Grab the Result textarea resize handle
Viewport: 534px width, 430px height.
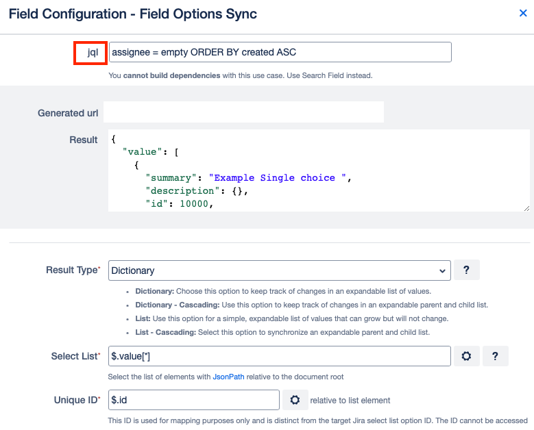(526, 207)
